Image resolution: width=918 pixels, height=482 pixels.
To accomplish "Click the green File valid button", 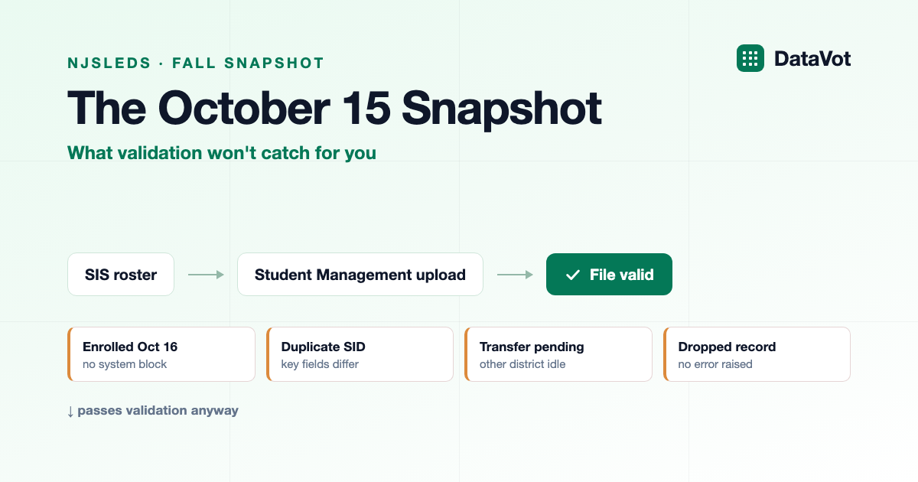I will click(x=609, y=274).
